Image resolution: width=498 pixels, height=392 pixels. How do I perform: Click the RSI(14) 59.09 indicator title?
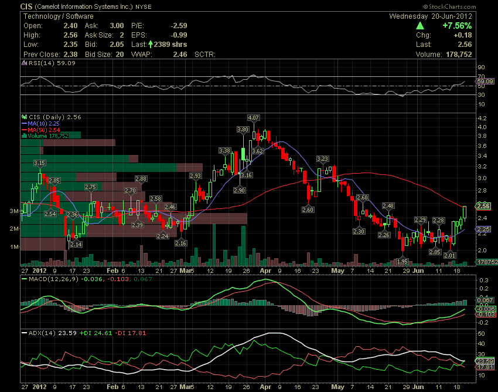pyautogui.click(x=52, y=63)
